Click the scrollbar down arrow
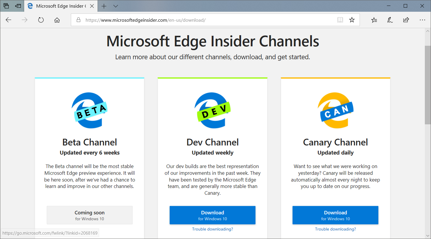 click(x=428, y=236)
